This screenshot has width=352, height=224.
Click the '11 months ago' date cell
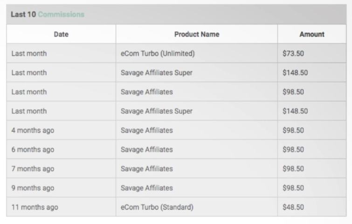click(35, 207)
